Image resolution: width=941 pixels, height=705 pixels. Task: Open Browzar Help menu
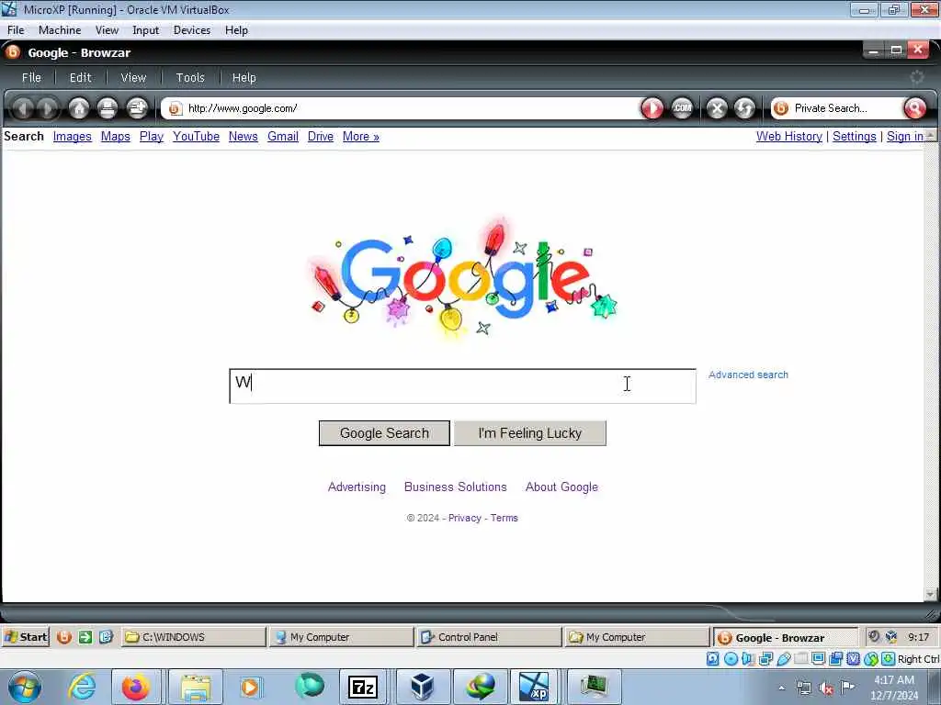click(x=244, y=77)
